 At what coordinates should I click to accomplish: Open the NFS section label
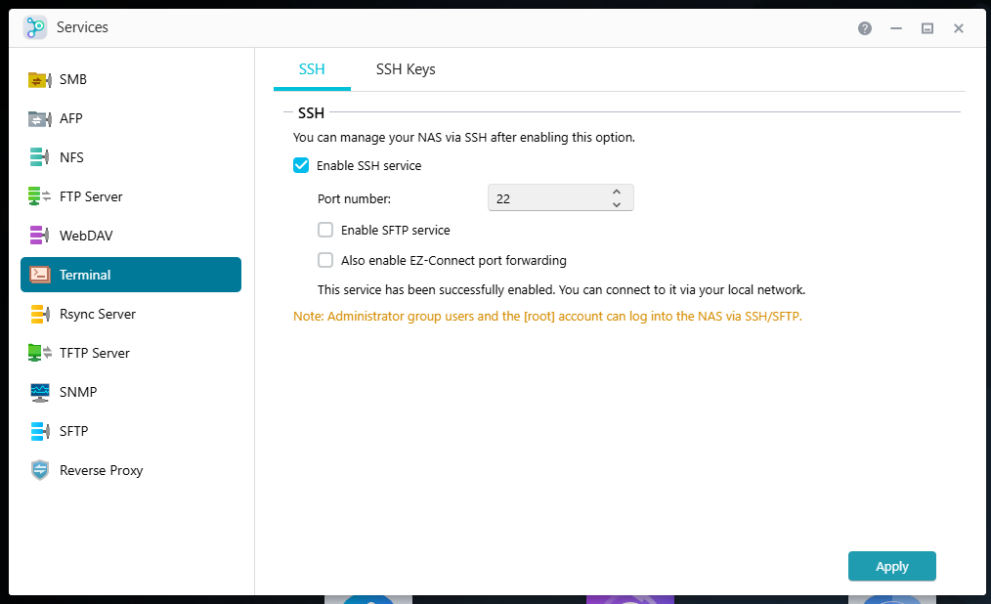coord(71,157)
